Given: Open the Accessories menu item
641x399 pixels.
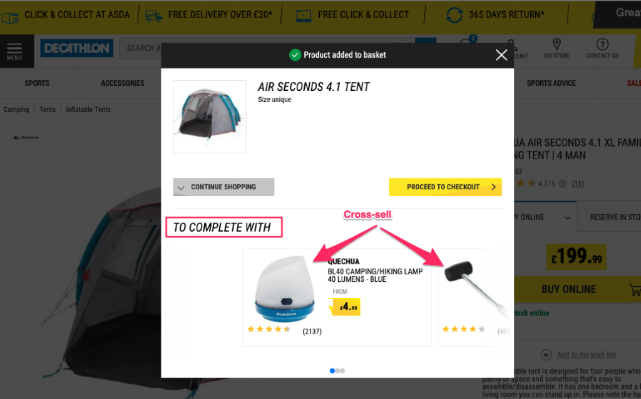Looking at the screenshot, I should (123, 83).
